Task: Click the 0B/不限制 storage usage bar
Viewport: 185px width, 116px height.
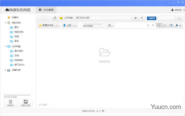Action: [93, 25]
